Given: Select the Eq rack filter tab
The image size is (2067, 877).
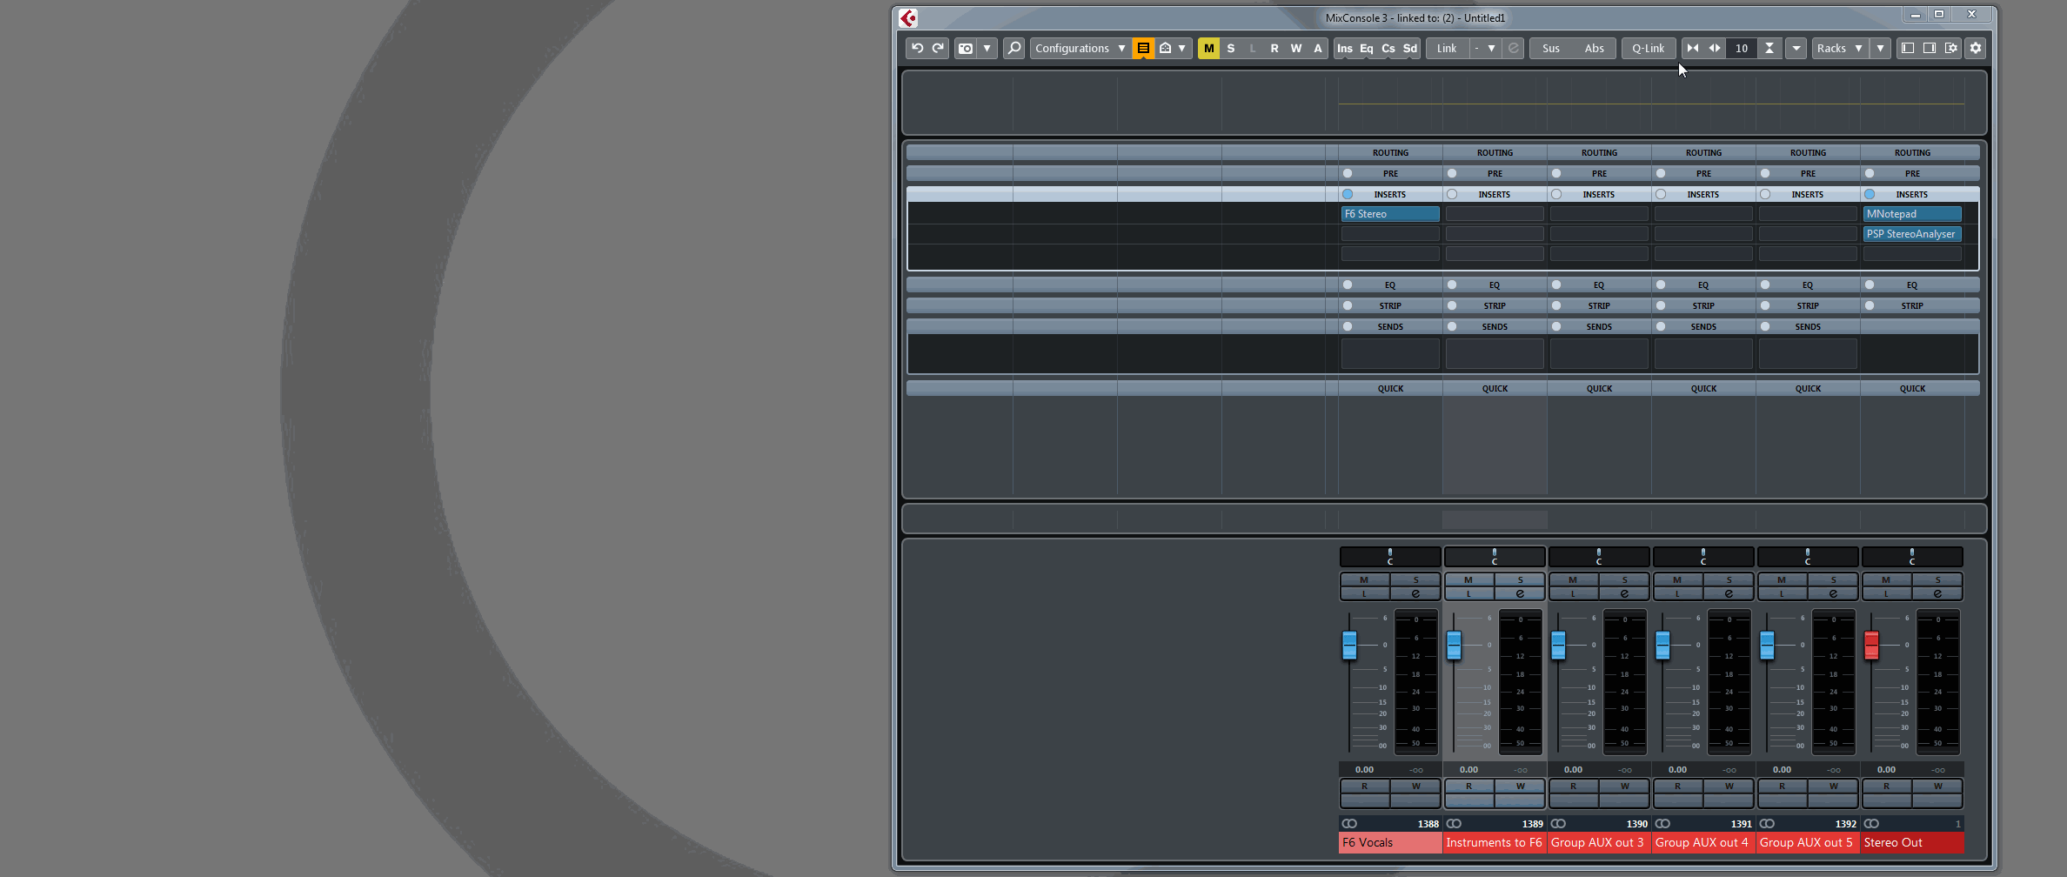Looking at the screenshot, I should click(x=1365, y=48).
